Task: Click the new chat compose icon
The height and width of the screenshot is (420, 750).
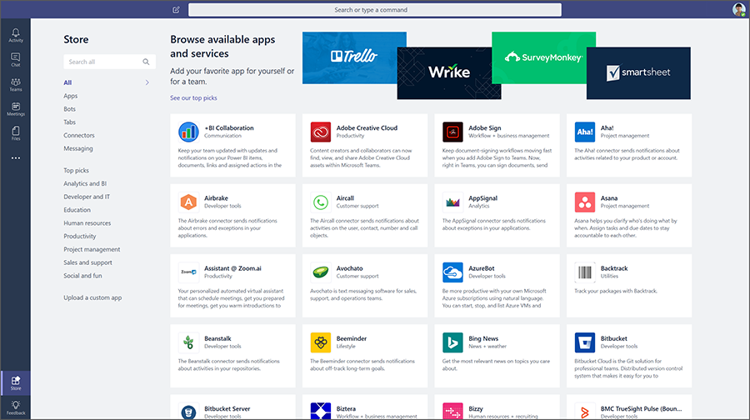Action: click(176, 10)
